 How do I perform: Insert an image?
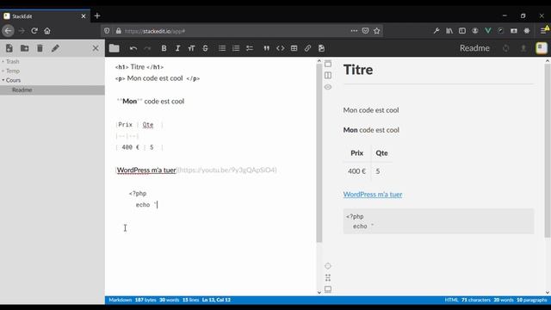[x=321, y=48]
